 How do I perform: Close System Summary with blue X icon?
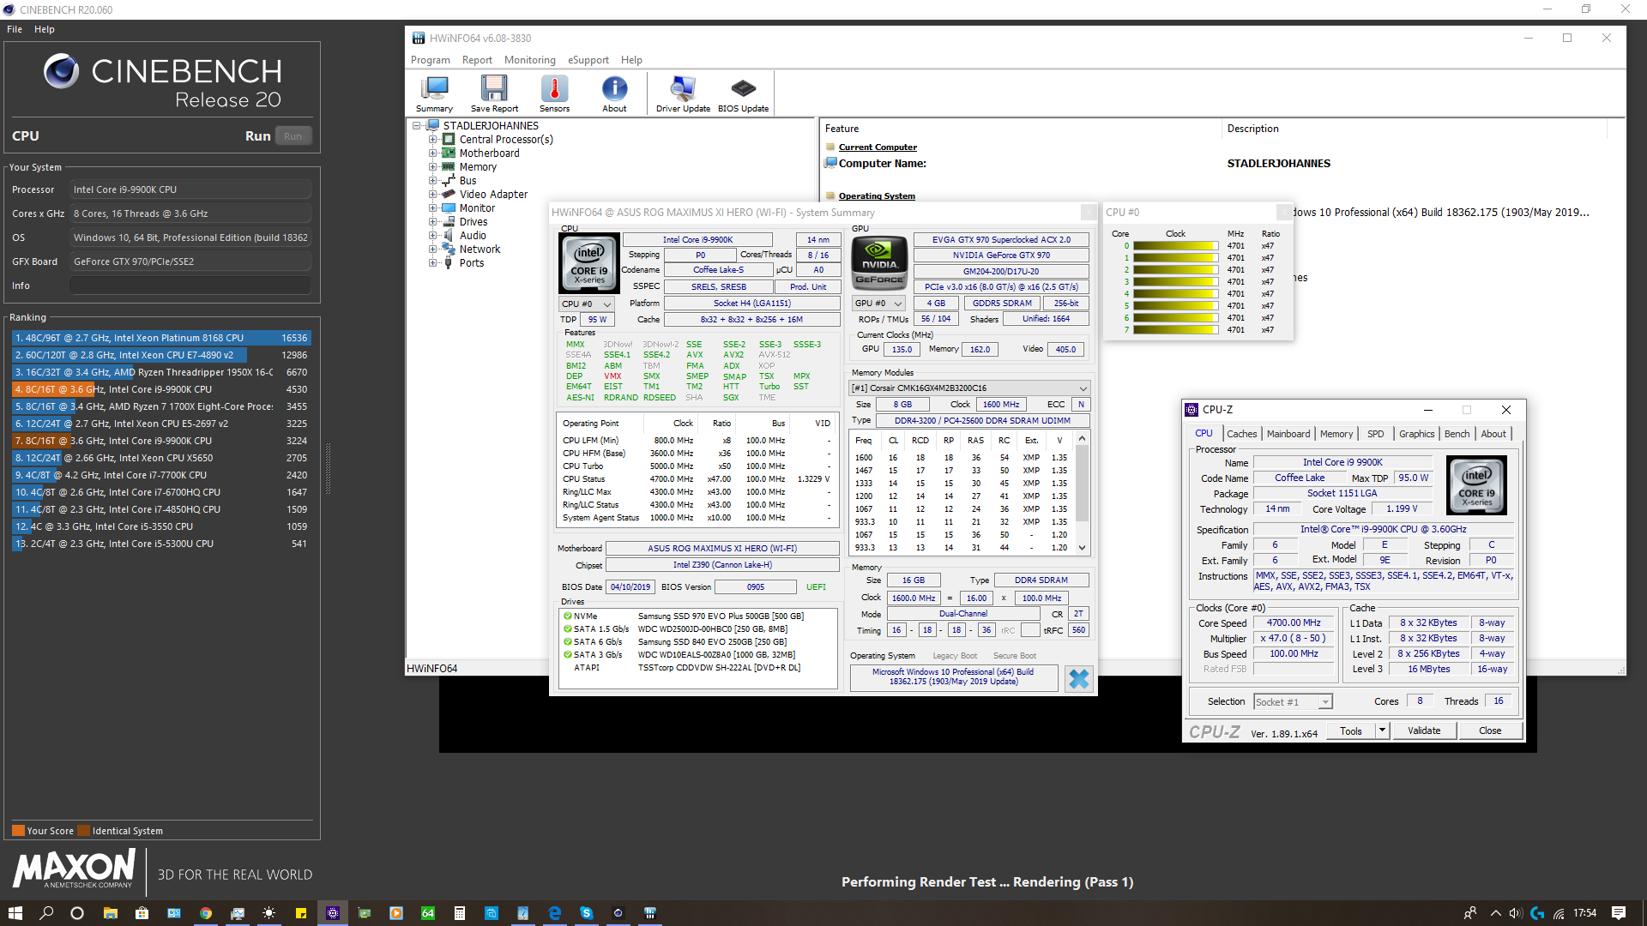1078,679
